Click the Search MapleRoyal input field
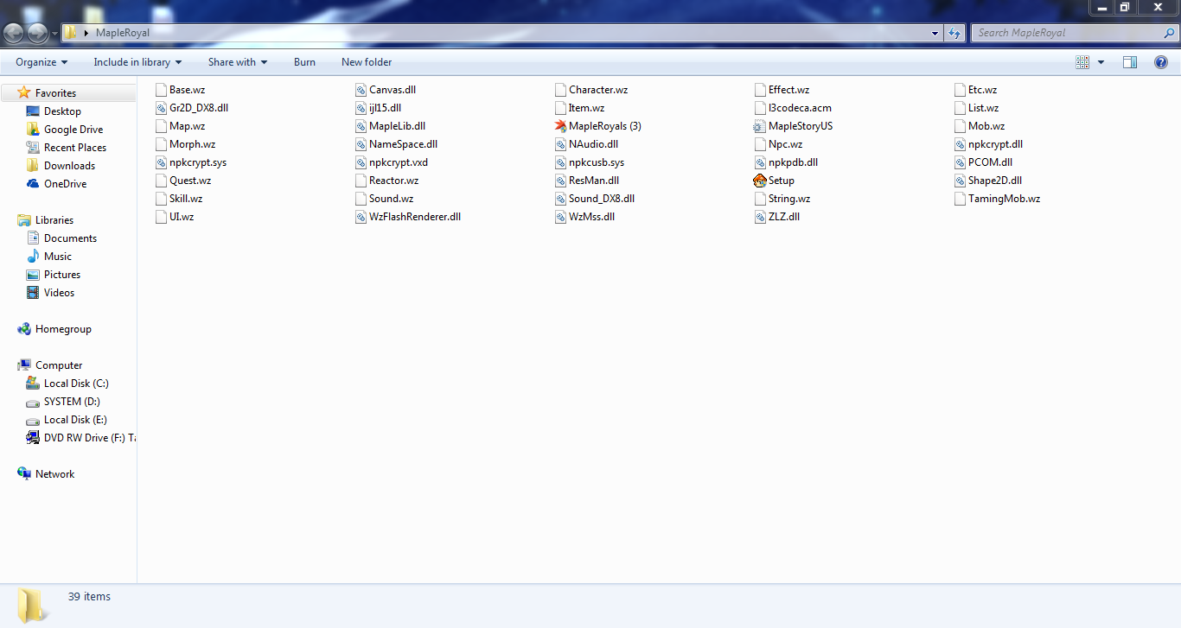Image resolution: width=1181 pixels, height=628 pixels. [1067, 33]
